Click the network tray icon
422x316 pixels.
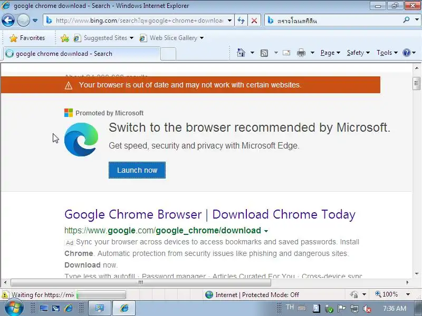click(x=354, y=309)
